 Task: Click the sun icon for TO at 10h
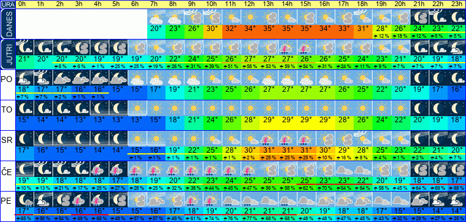[x=213, y=108]
